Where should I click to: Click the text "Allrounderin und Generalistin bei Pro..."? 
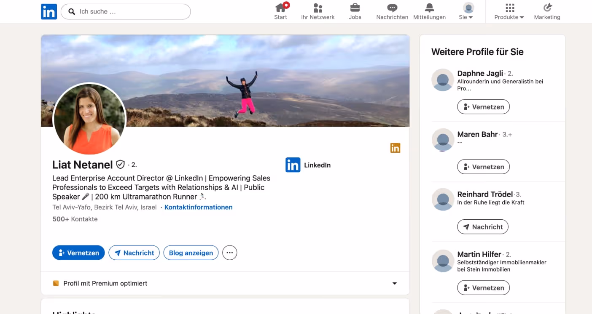[500, 85]
